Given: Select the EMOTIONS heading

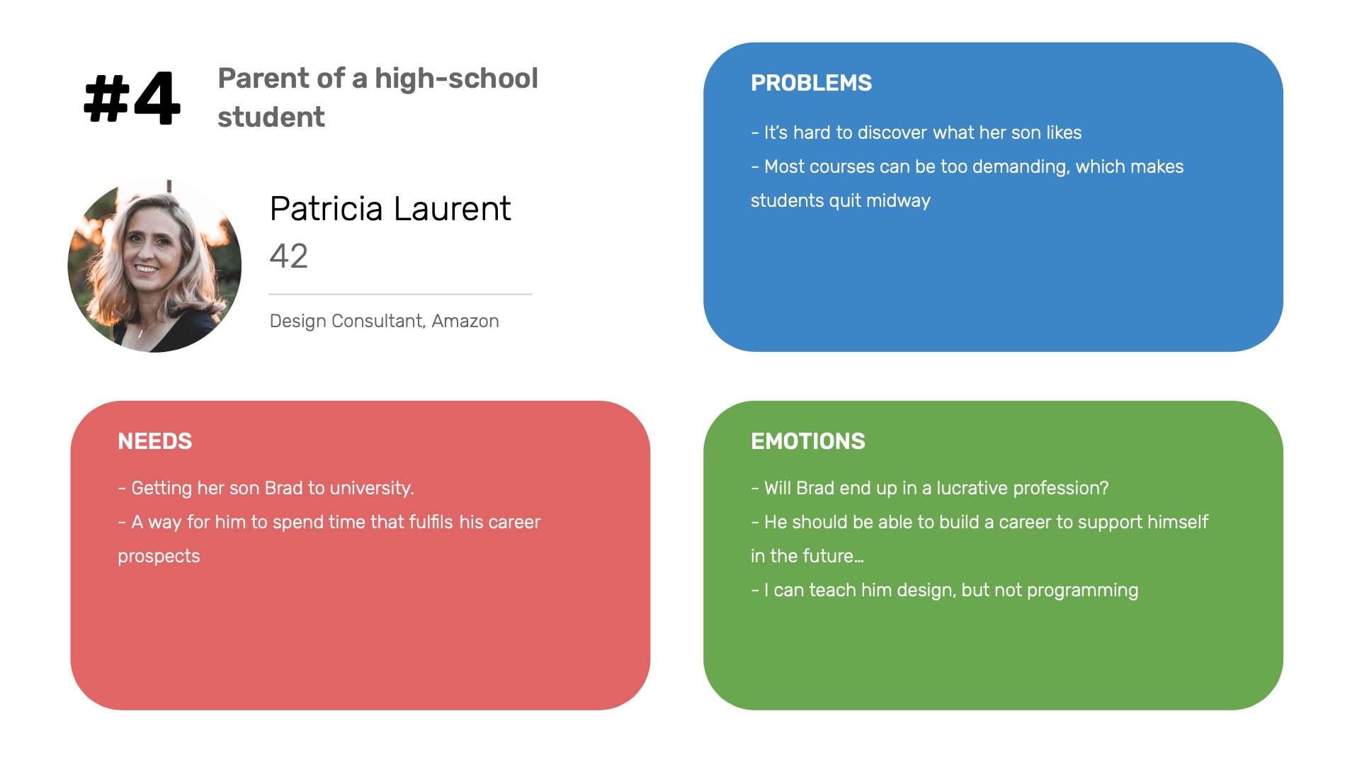Looking at the screenshot, I should point(807,441).
